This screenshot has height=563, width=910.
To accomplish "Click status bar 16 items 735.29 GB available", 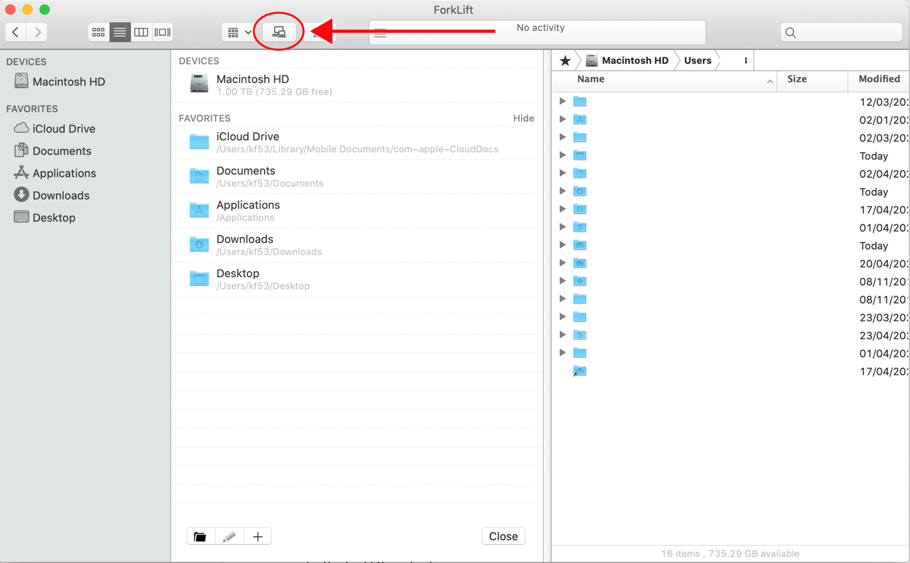I will (730, 553).
